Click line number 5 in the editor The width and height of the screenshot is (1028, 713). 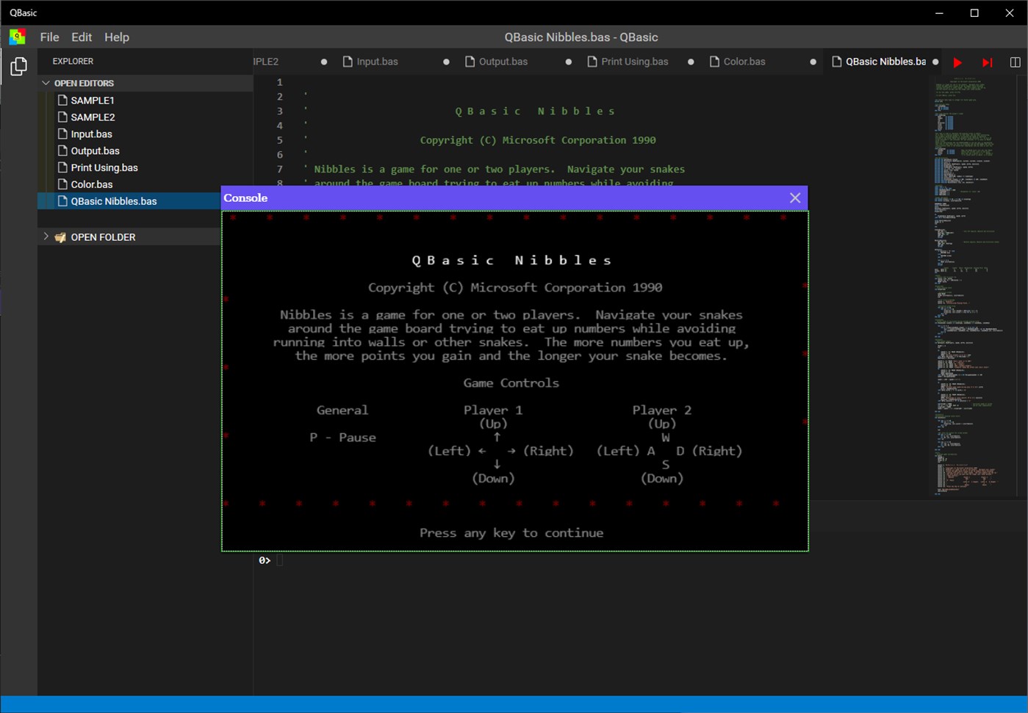point(279,140)
